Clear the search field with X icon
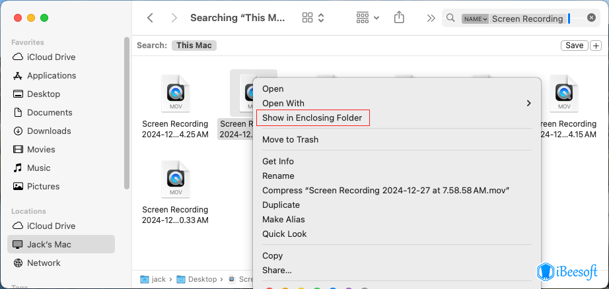609x289 pixels. 591,18
